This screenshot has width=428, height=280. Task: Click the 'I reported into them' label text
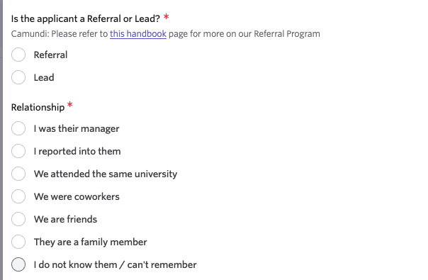(77, 151)
